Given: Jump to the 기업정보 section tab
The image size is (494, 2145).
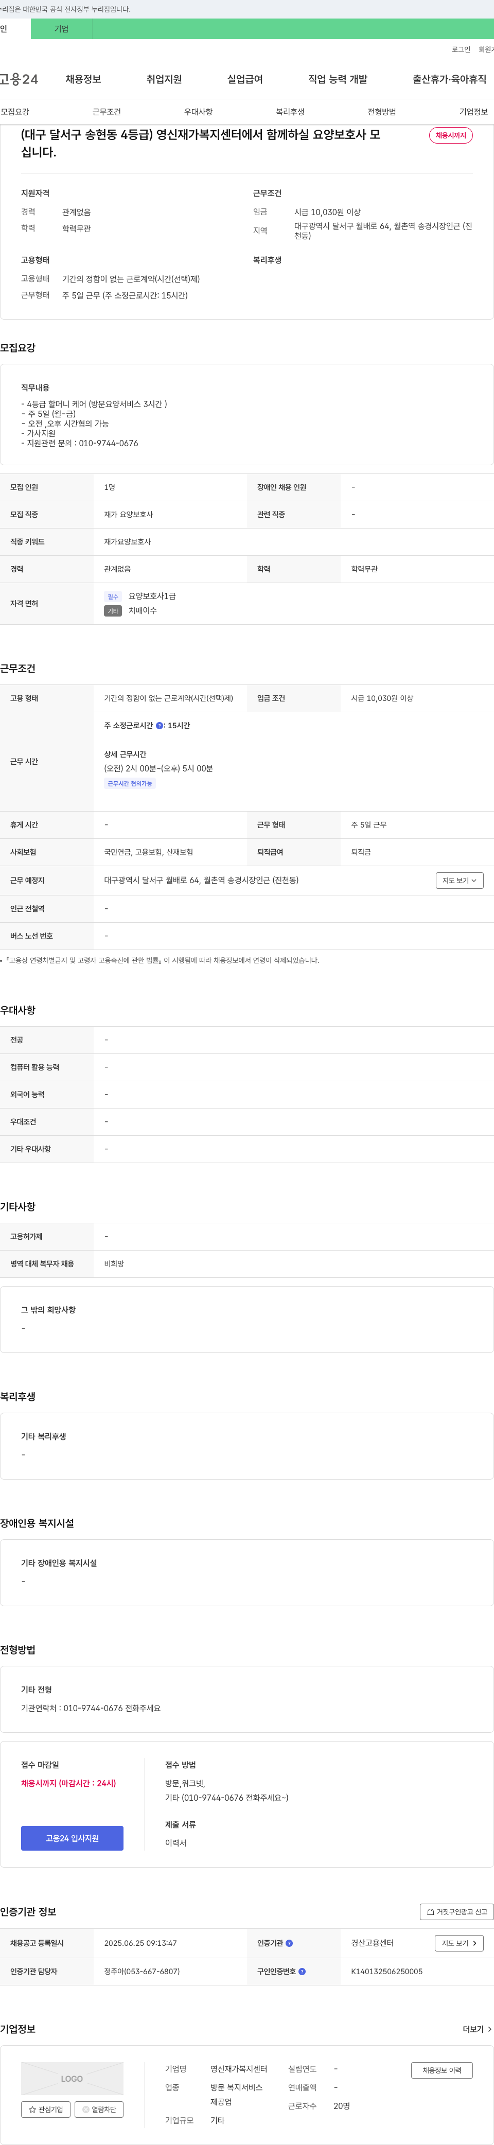Looking at the screenshot, I should [x=473, y=112].
